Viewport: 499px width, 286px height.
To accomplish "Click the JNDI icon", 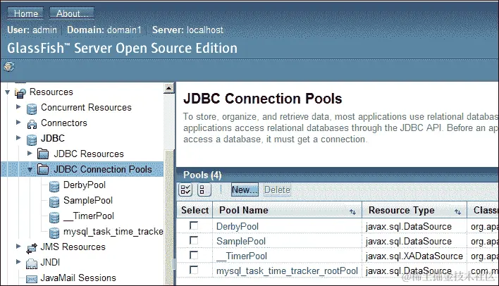I will click(32, 263).
